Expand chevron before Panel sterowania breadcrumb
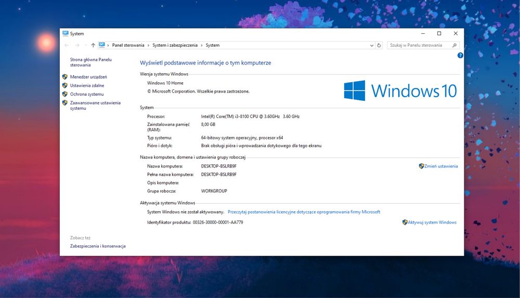 (108, 45)
